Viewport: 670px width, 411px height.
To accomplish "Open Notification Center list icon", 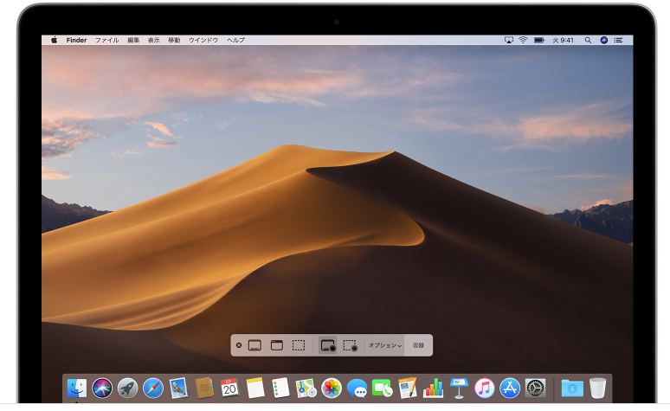I will pyautogui.click(x=618, y=40).
